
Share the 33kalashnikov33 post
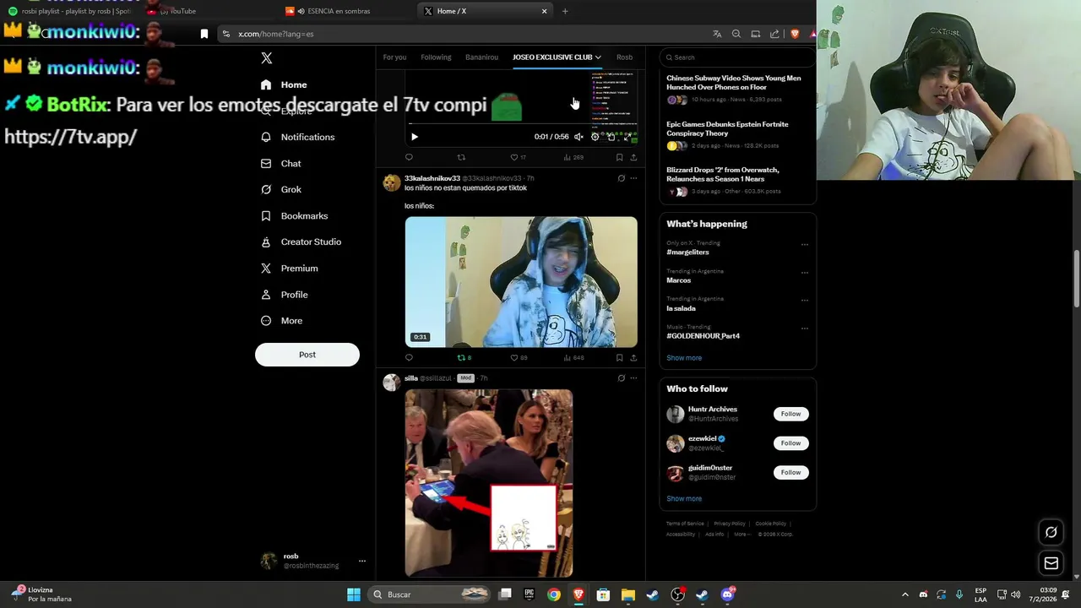(x=633, y=357)
